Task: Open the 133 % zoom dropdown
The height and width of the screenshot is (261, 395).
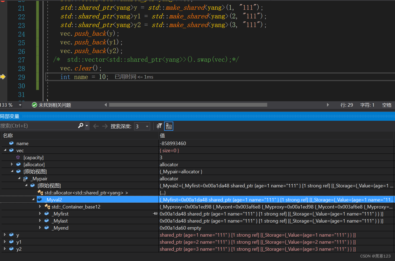Action: (20, 105)
